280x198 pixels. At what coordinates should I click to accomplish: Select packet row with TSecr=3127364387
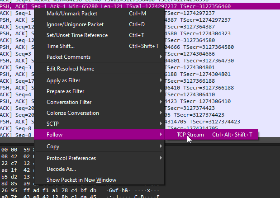(140, 27)
